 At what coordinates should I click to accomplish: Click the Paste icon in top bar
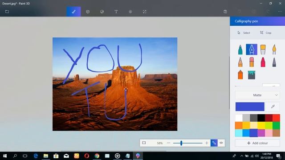[225, 12]
